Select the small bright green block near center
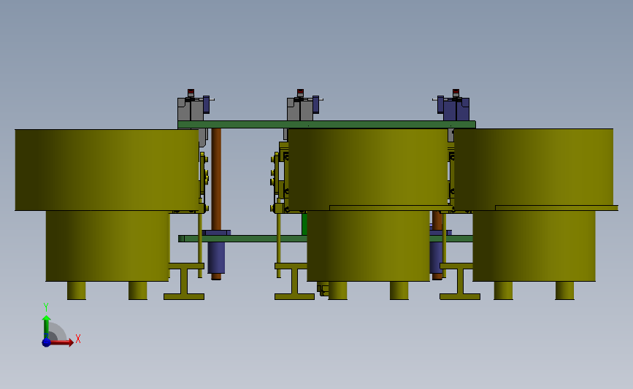Image resolution: width=633 pixels, height=389 pixels. click(304, 224)
